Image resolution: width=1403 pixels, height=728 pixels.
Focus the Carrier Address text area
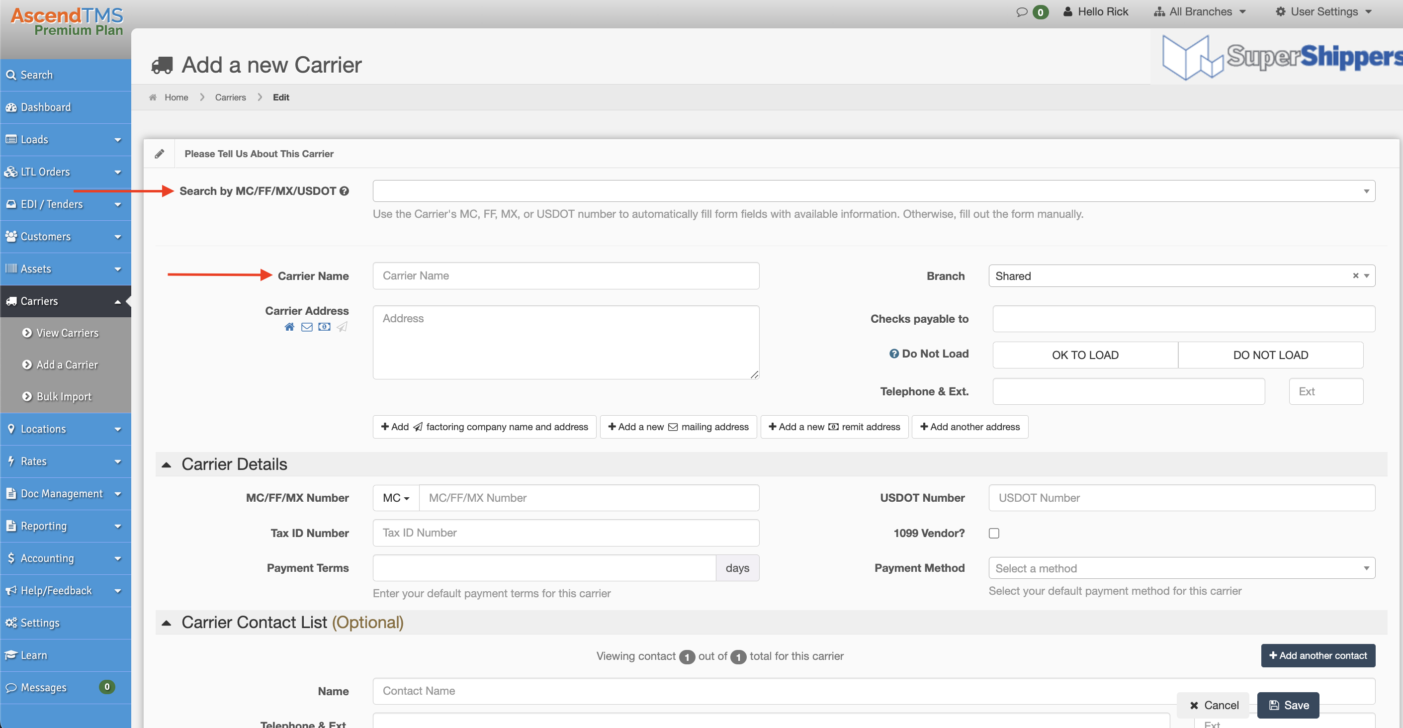tap(566, 342)
